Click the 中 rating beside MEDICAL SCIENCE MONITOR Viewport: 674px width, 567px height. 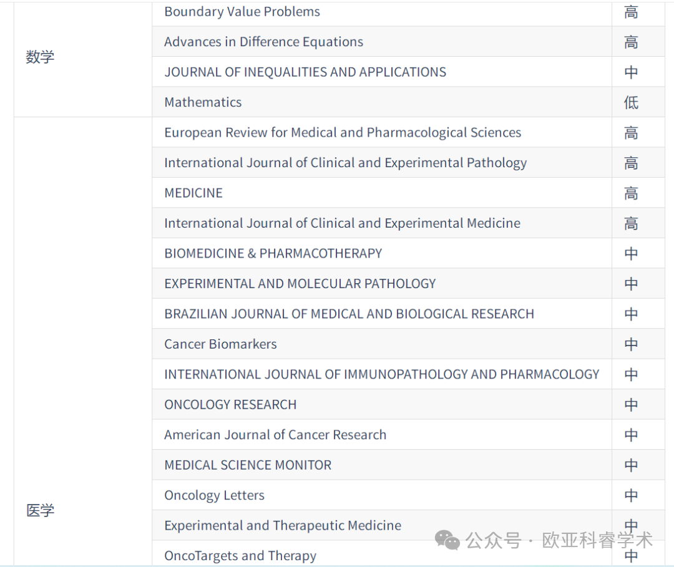[631, 465]
